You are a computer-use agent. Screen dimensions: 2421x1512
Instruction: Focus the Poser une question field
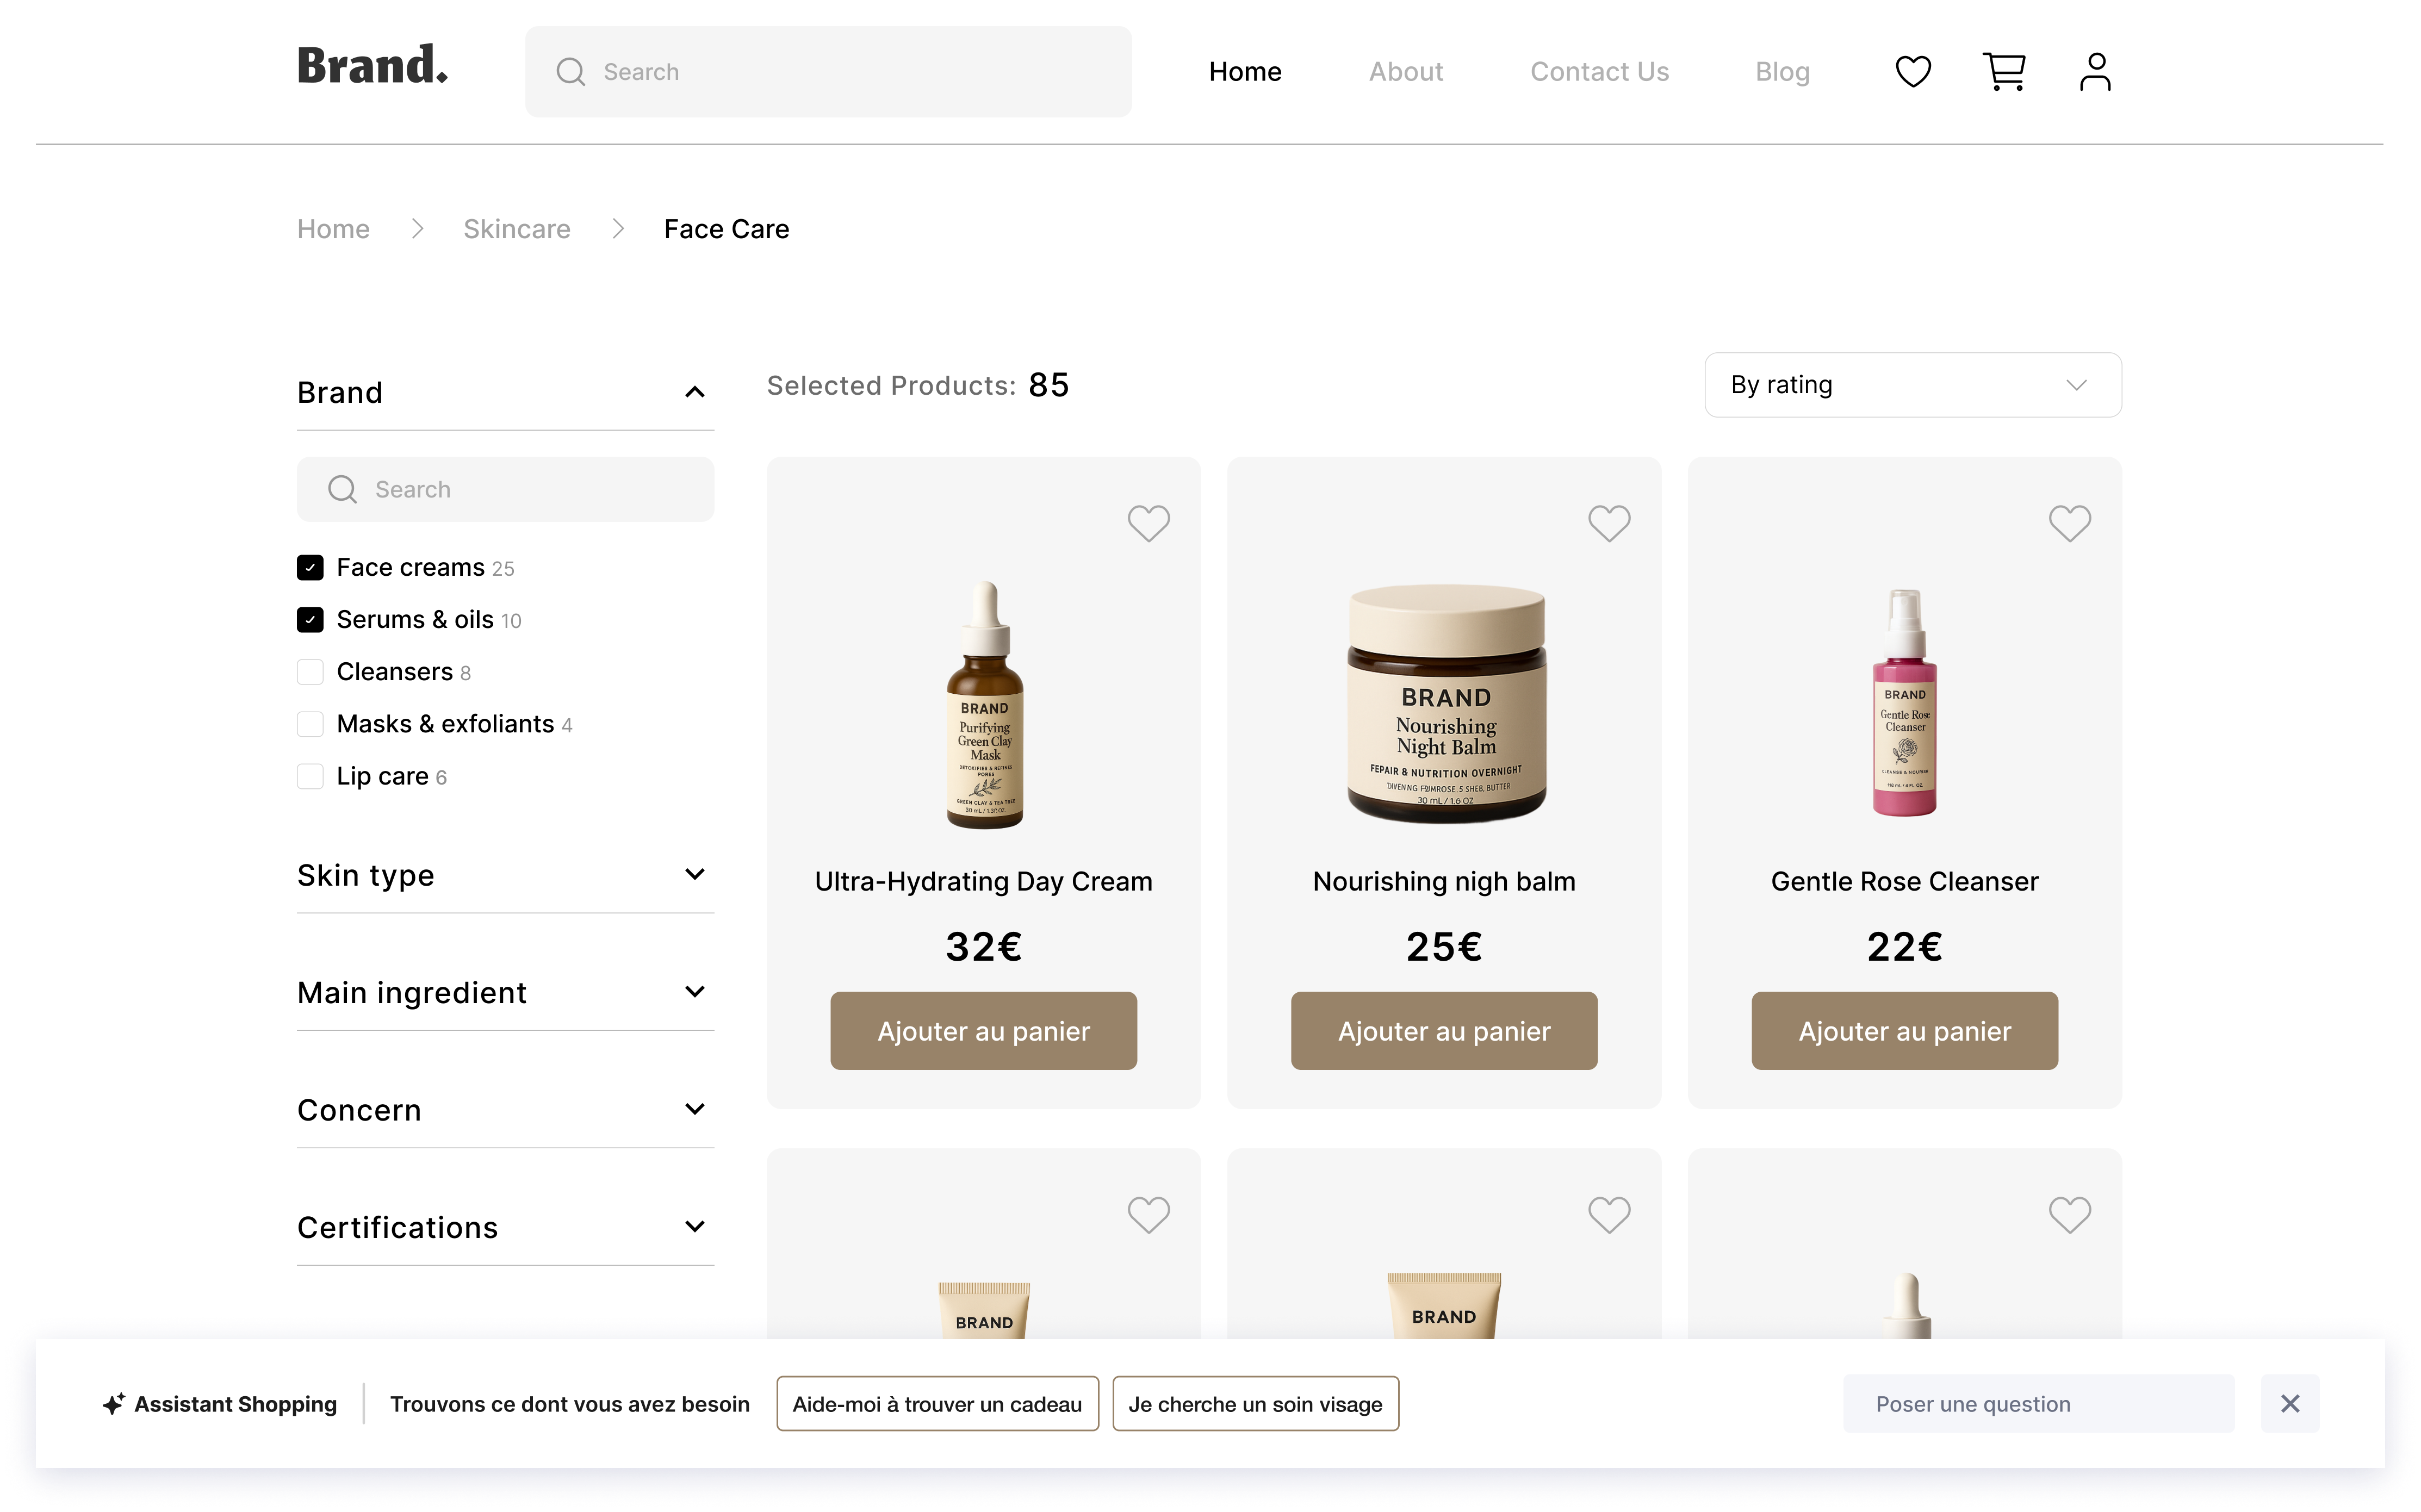click(x=2037, y=1404)
